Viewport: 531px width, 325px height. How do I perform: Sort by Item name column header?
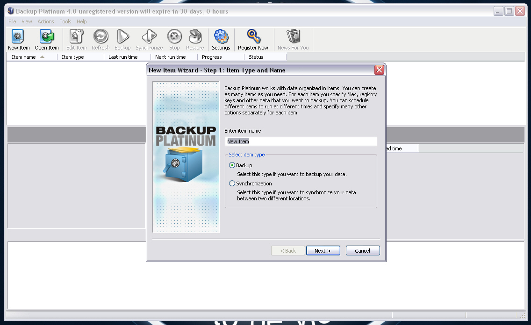click(x=32, y=57)
